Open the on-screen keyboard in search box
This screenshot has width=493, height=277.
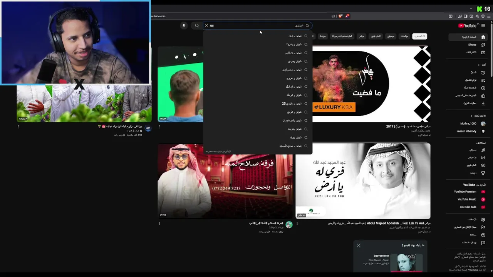pyautogui.click(x=211, y=26)
